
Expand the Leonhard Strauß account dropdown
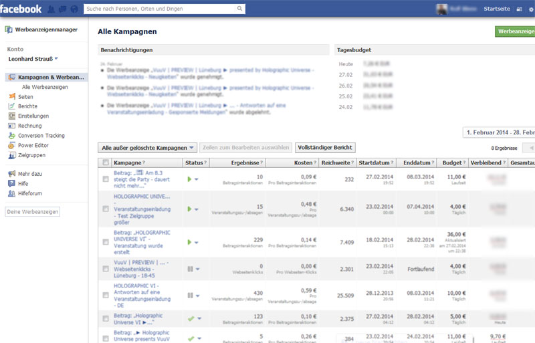tap(56, 59)
